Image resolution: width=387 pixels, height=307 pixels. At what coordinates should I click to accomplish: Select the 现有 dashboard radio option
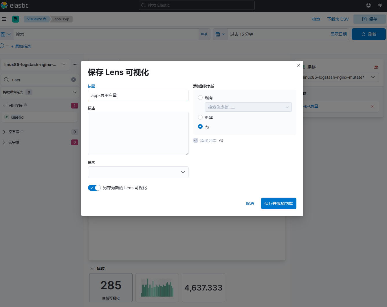point(200,98)
